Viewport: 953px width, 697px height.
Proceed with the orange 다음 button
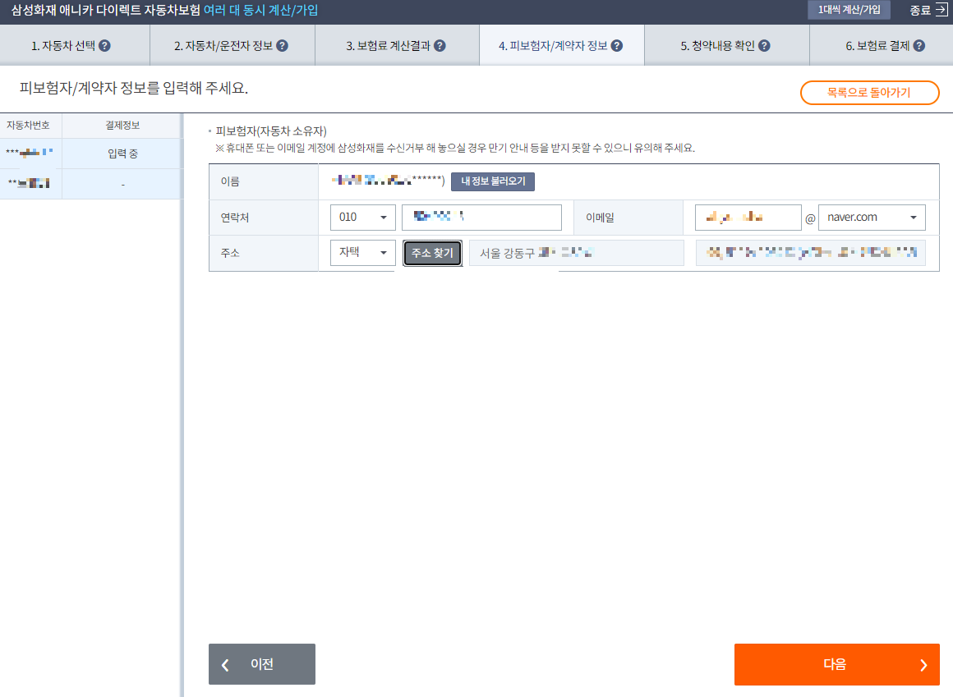click(837, 664)
